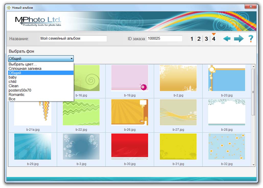Pick background thumbnail b-21a.jpg
The height and width of the screenshot is (188, 263).
[x=33, y=113]
